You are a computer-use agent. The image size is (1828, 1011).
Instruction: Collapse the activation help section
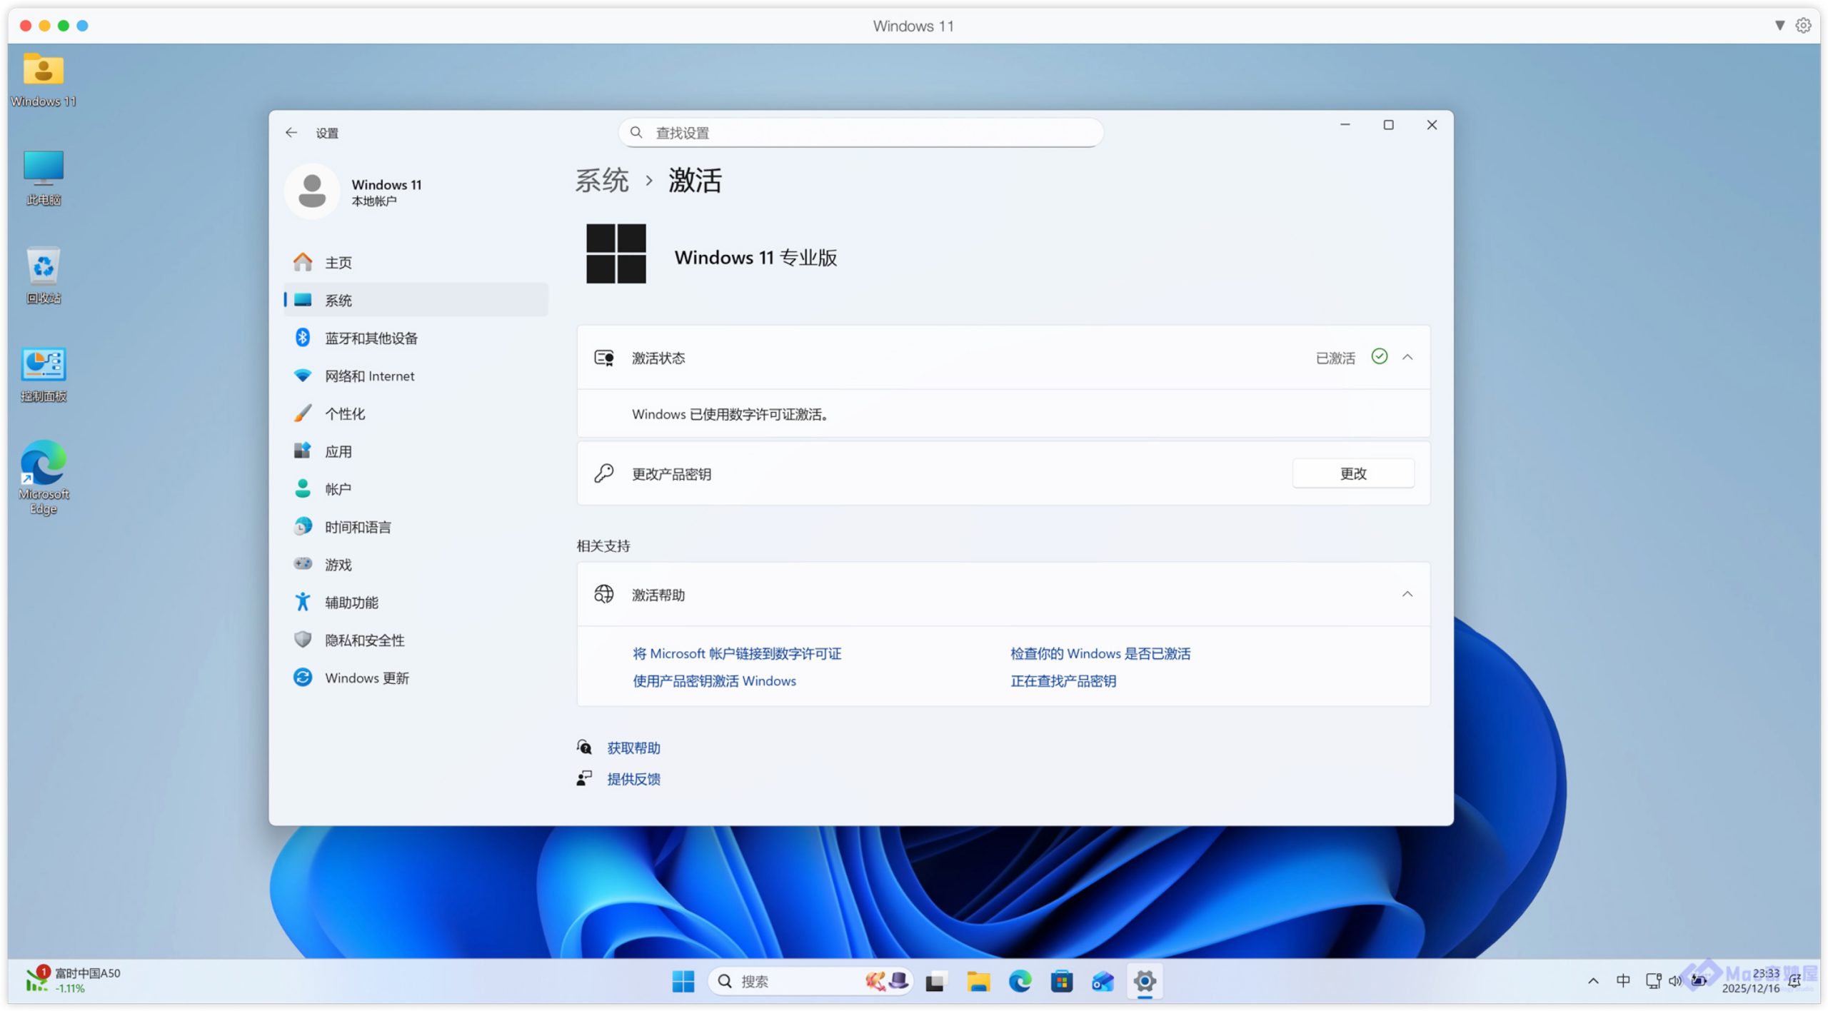1407,595
